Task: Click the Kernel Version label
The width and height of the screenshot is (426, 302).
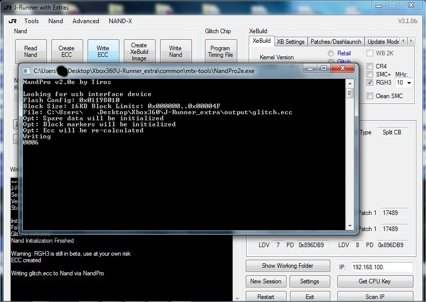Action: (x=276, y=57)
